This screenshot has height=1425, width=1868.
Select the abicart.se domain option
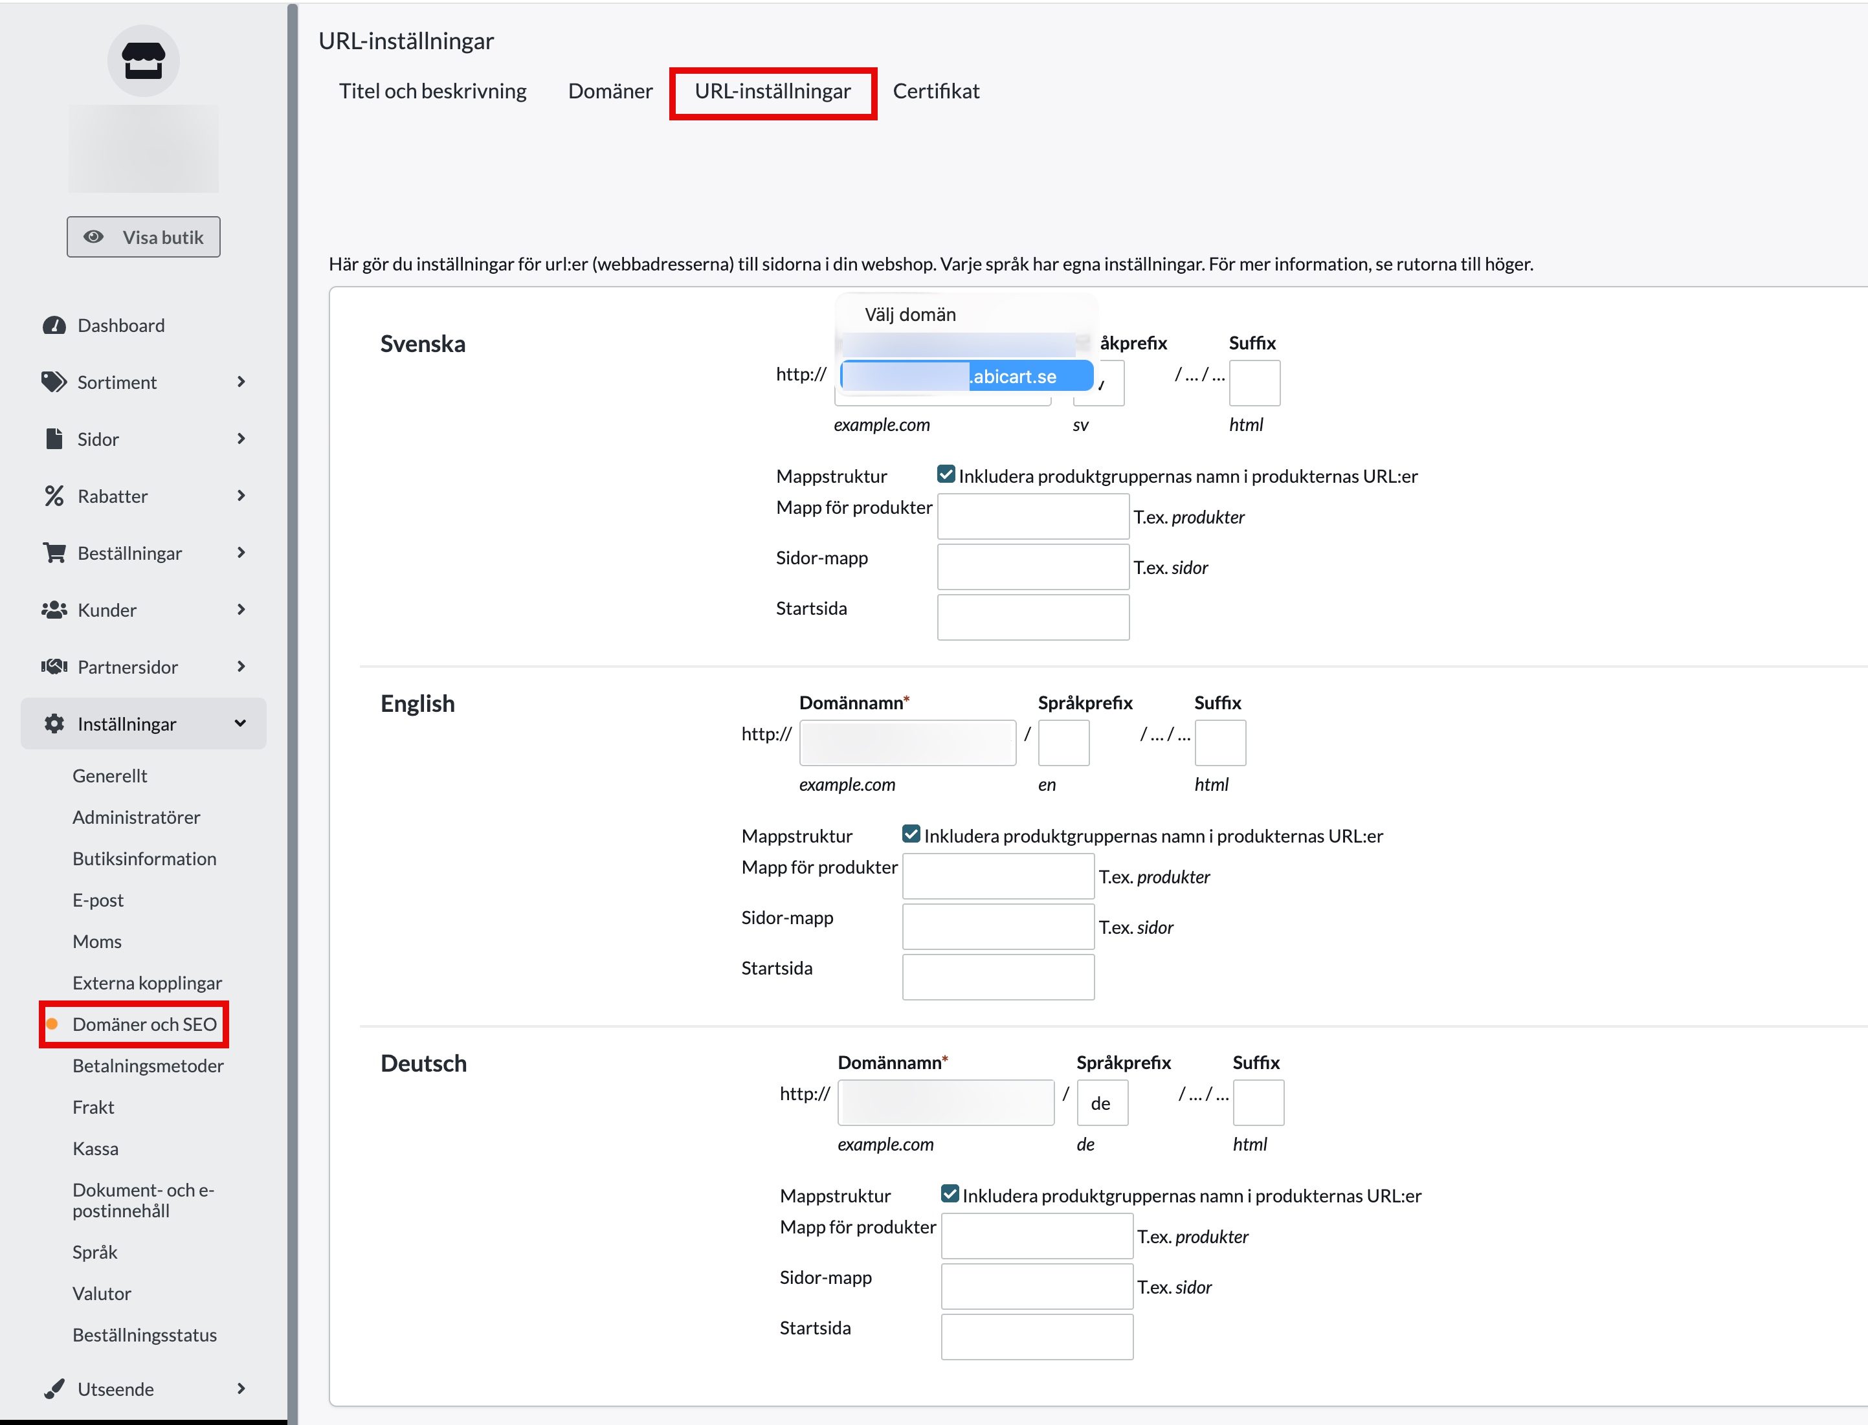[966, 376]
